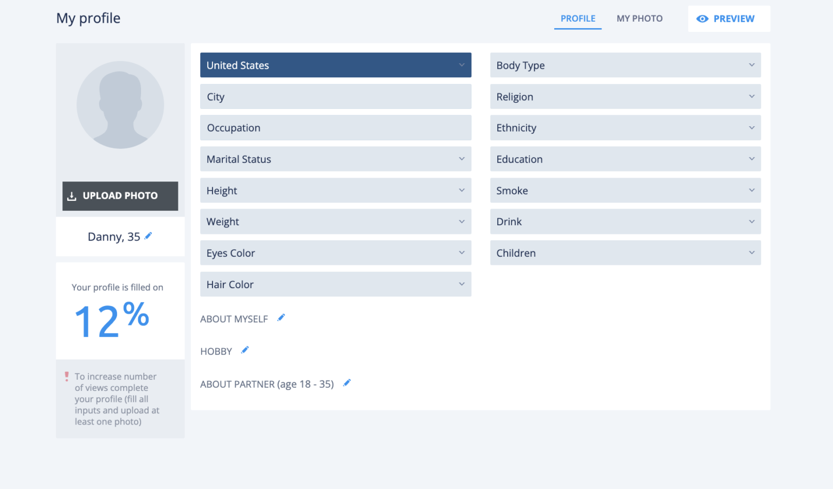Image resolution: width=833 pixels, height=489 pixels.
Task: Expand the Eyes Color dropdown
Action: click(x=335, y=253)
